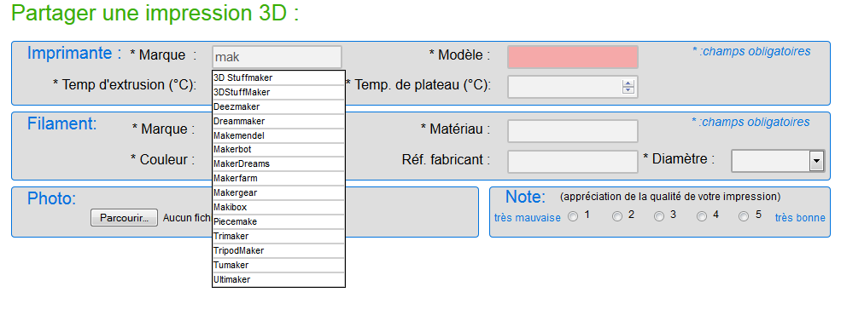
Task: Select Dreammaker suggestion entry
Action: pos(278,121)
